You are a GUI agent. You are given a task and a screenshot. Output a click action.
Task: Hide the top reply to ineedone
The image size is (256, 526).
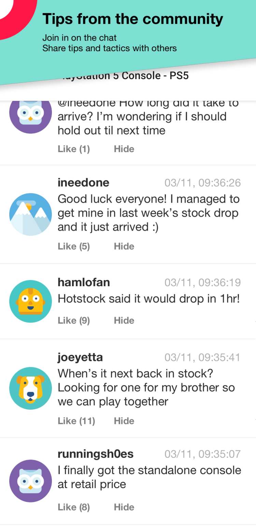coord(124,149)
